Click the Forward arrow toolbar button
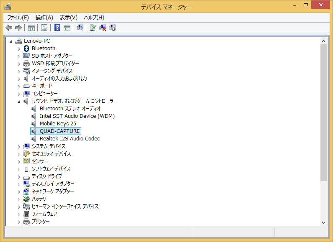 pyautogui.click(x=18, y=28)
